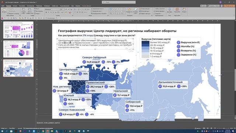
Task: Click the Increase Font Size icon
Action: click(66, 9)
